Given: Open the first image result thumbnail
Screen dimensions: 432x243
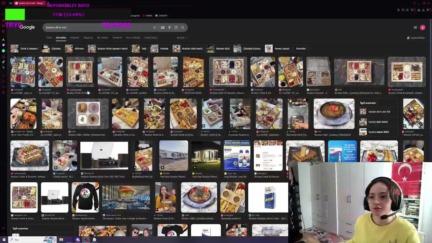Looking at the screenshot, I should 22,72.
